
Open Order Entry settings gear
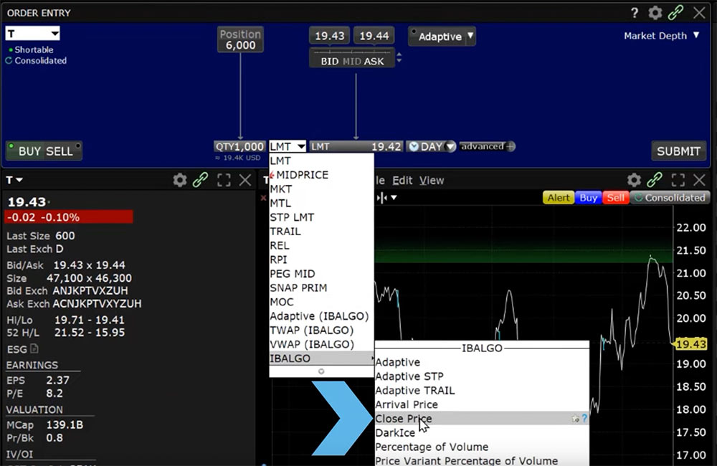(x=655, y=13)
